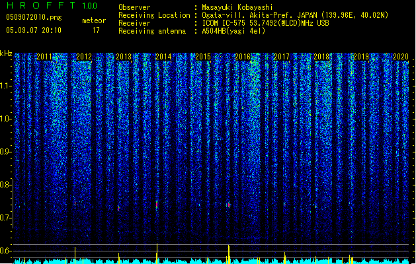Click the red meteor echo before 2016
Viewport: 416px width, 264px height.
click(x=228, y=205)
